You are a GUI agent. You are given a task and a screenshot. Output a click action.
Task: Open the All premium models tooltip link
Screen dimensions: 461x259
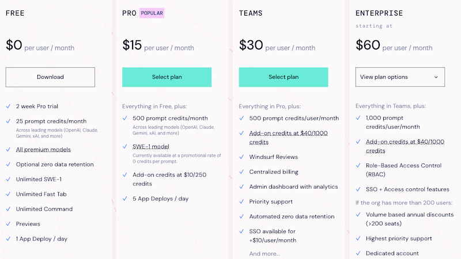pyautogui.click(x=43, y=150)
